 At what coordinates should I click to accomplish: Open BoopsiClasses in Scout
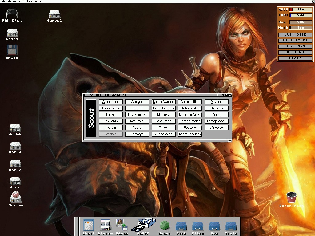click(163, 102)
